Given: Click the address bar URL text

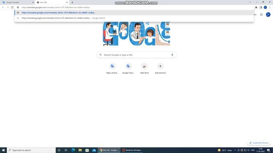Looking at the screenshot, I should (x=56, y=8).
